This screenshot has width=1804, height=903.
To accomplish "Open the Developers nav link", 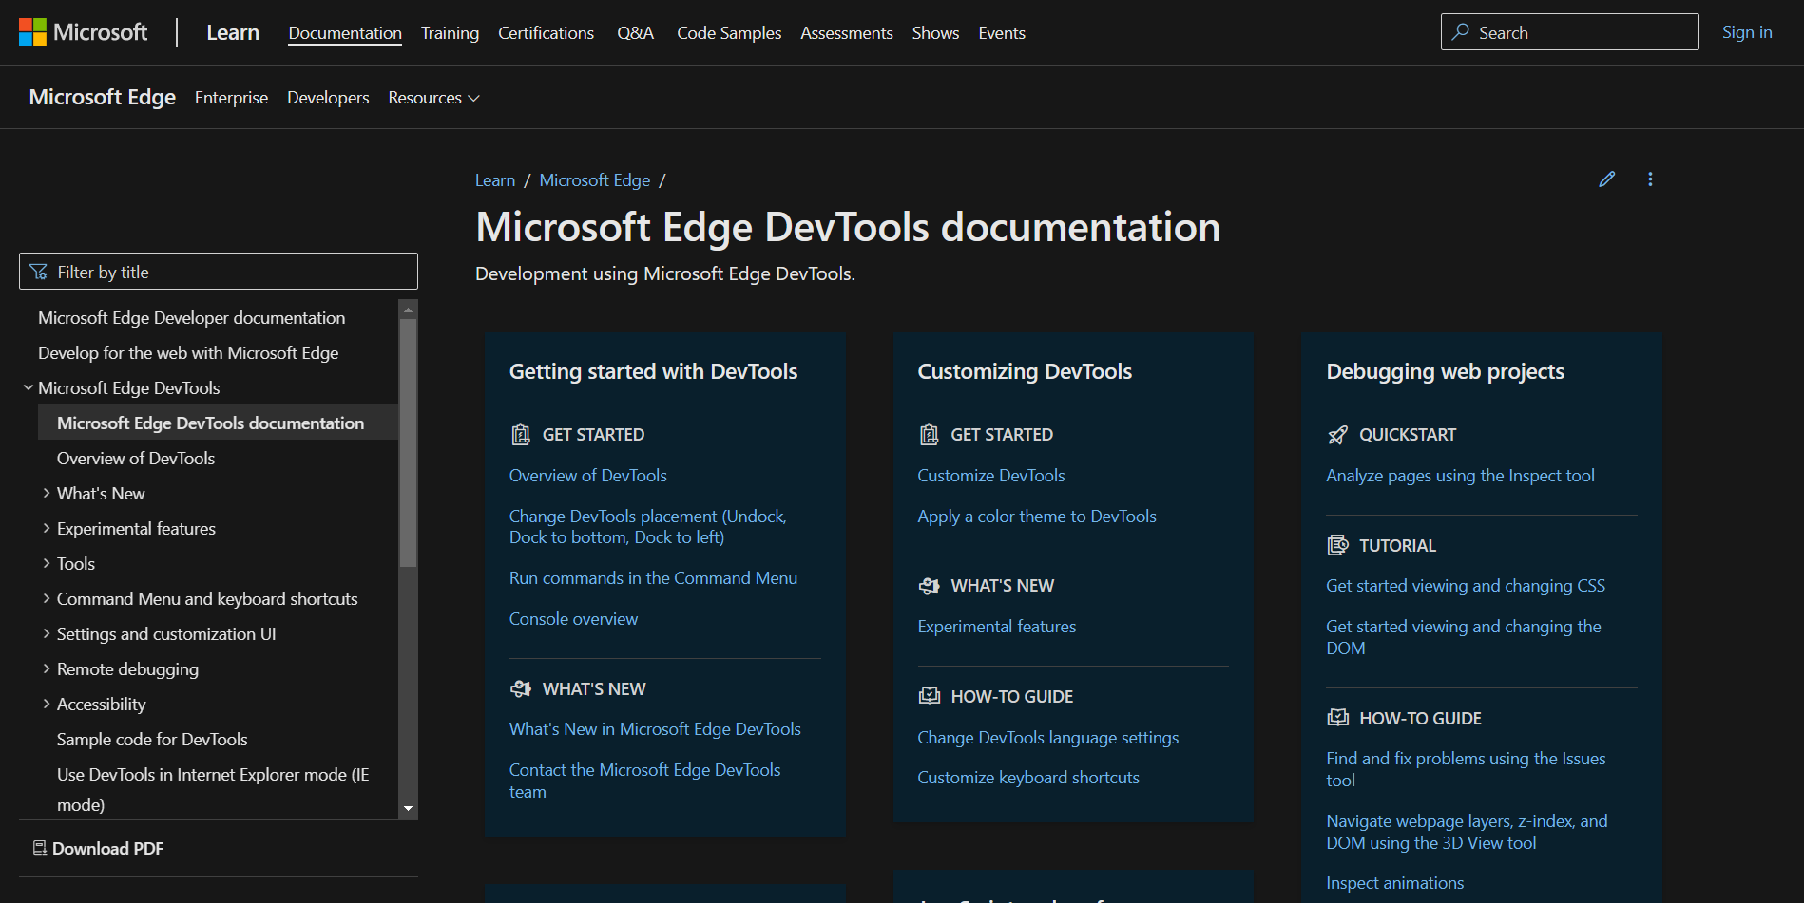I will (x=328, y=98).
